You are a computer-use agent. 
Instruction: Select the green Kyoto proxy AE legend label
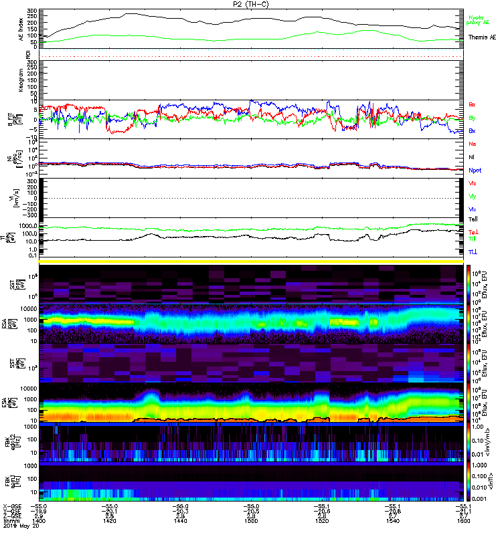click(x=478, y=20)
